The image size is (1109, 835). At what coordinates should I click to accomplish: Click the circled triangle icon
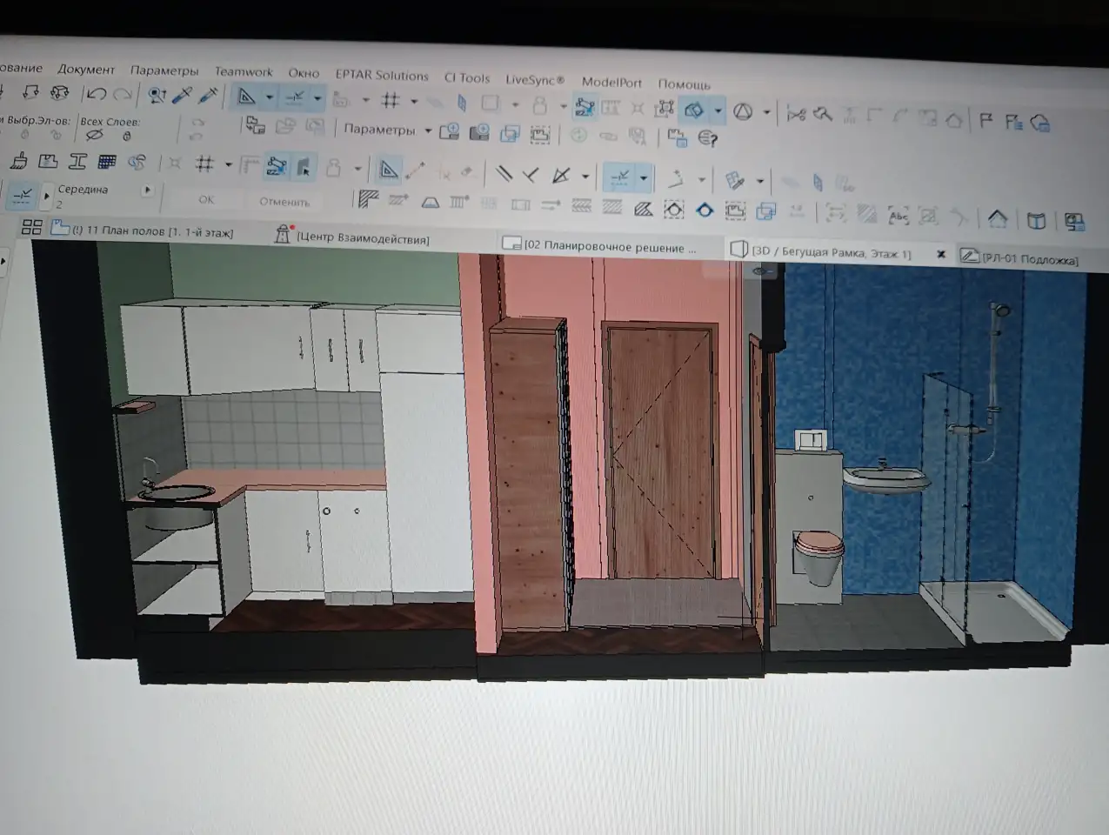coord(742,111)
